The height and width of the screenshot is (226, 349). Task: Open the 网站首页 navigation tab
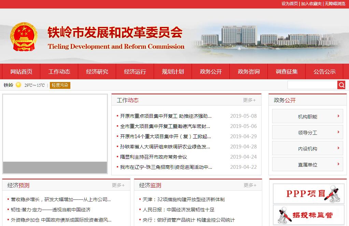pyautogui.click(x=21, y=71)
